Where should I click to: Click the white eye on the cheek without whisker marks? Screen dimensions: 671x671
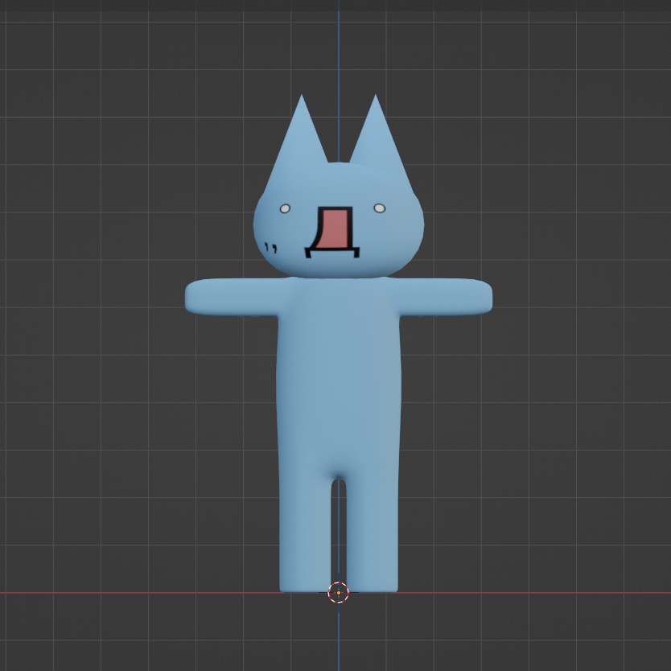pyautogui.click(x=380, y=208)
